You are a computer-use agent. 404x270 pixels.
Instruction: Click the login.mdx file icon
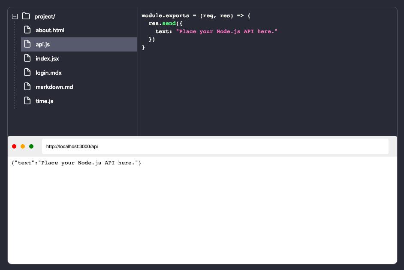(27, 72)
